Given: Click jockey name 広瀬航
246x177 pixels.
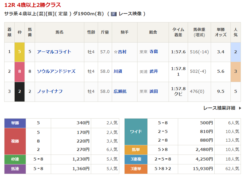Looking at the screenshot, I should click(x=120, y=91).
